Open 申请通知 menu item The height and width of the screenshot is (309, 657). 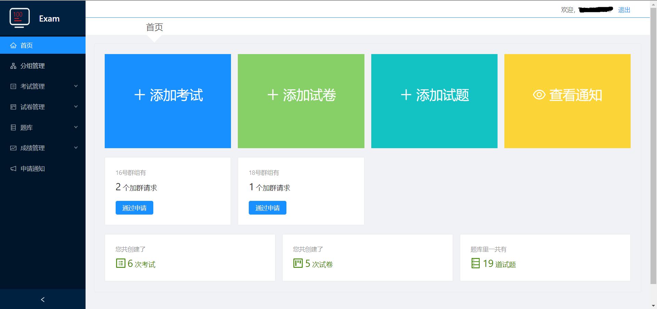pyautogui.click(x=43, y=168)
